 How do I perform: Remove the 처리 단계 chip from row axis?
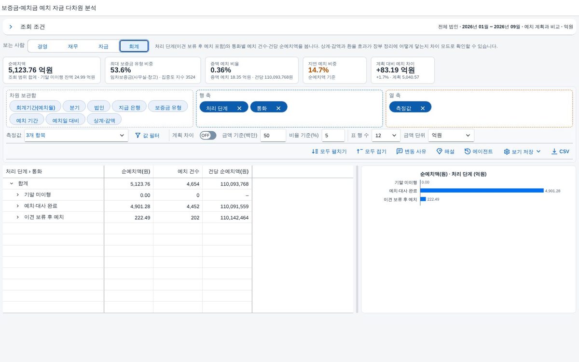pos(239,109)
